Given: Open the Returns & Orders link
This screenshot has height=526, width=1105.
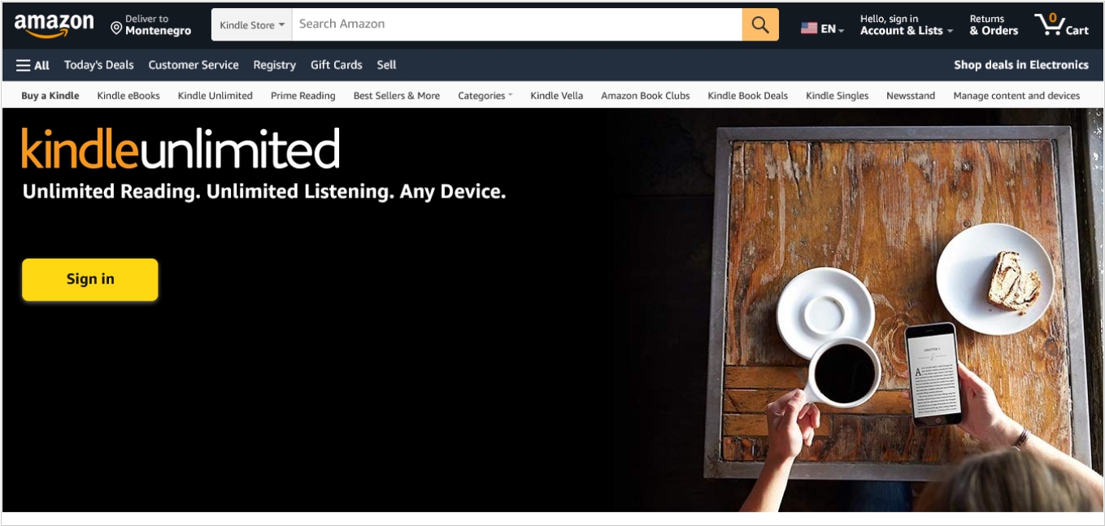Looking at the screenshot, I should pyautogui.click(x=994, y=25).
